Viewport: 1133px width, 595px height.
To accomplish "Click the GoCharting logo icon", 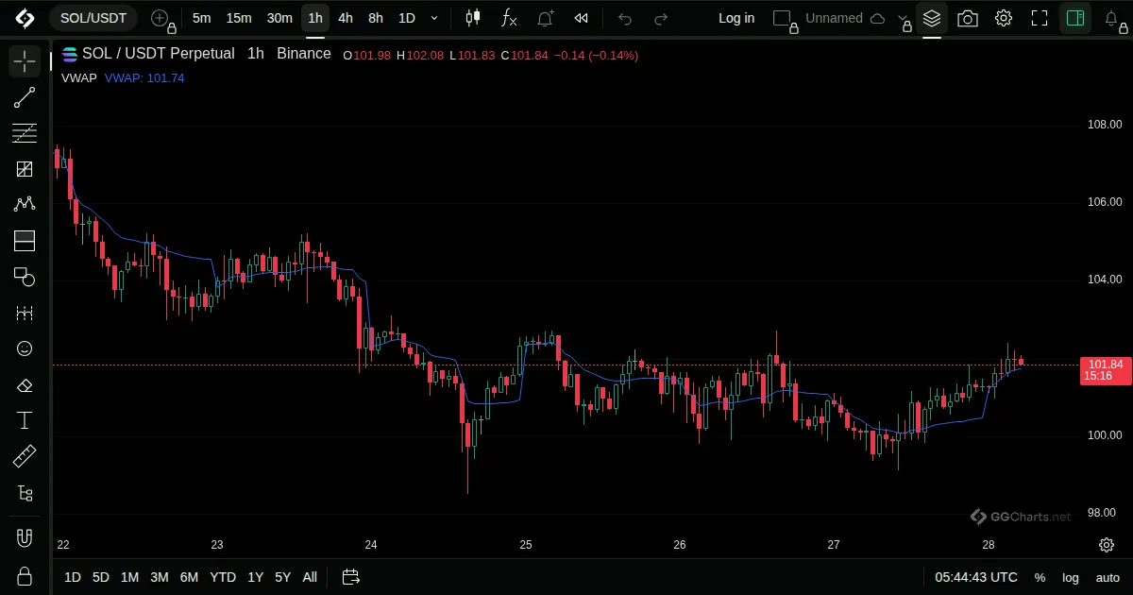I will [25, 18].
